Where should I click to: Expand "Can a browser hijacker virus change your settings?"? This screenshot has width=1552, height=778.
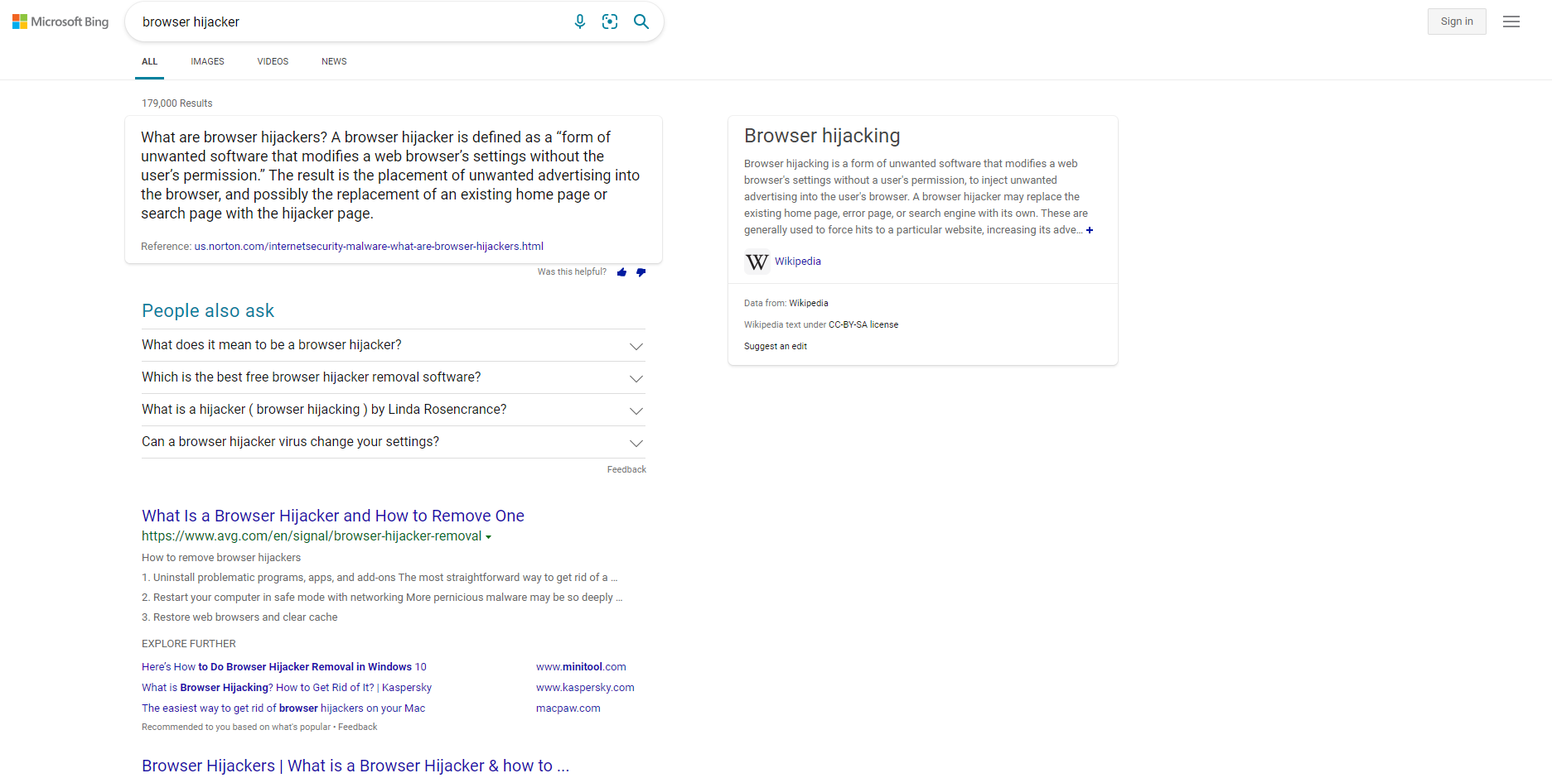394,442
